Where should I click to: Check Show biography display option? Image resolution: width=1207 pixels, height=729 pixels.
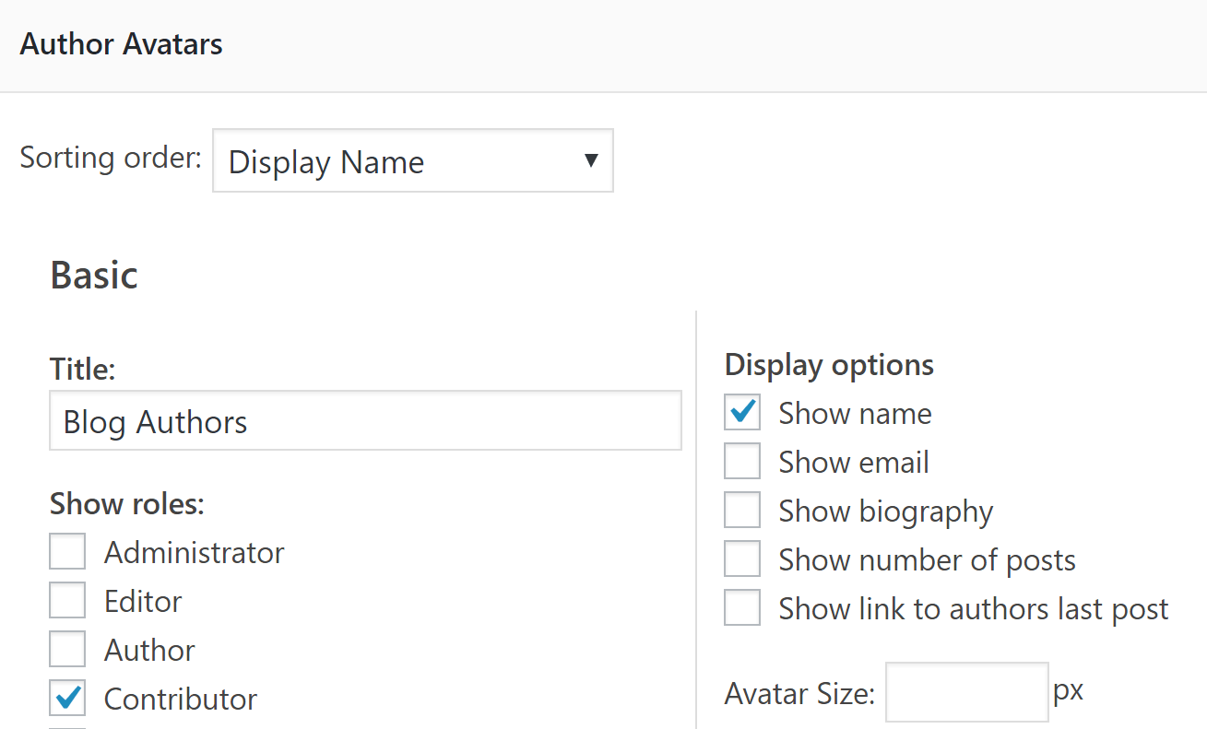pyautogui.click(x=741, y=509)
